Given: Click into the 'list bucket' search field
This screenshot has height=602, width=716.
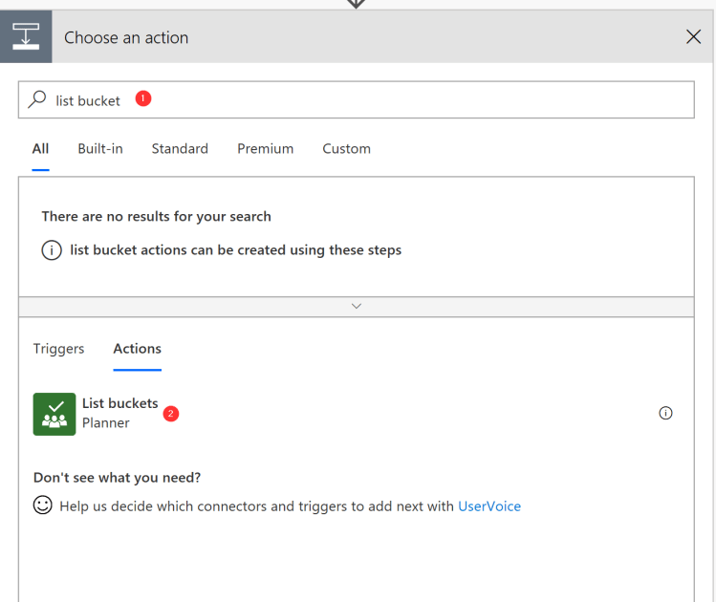Looking at the screenshot, I should pyautogui.click(x=382, y=99).
